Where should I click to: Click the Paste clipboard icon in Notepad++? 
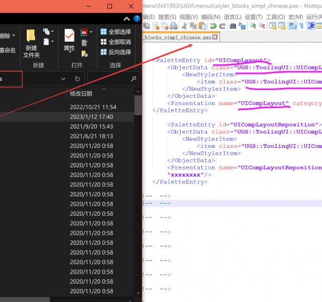tap(202, 26)
